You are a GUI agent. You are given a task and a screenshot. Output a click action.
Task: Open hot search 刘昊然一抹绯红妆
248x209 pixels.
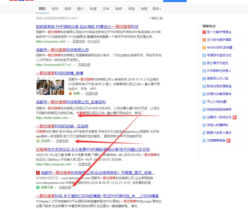click(219, 117)
